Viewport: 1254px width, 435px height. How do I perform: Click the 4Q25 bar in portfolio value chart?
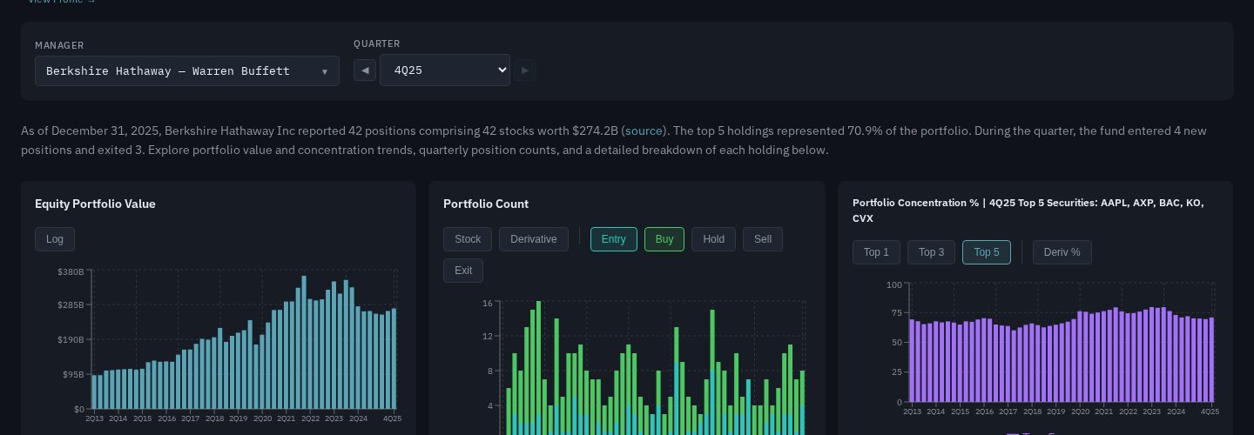coord(394,358)
